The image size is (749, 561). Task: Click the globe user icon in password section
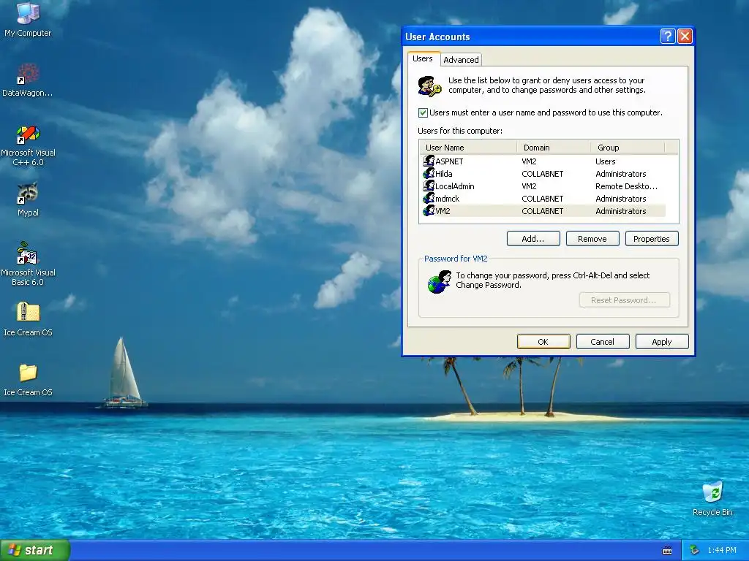pyautogui.click(x=440, y=281)
